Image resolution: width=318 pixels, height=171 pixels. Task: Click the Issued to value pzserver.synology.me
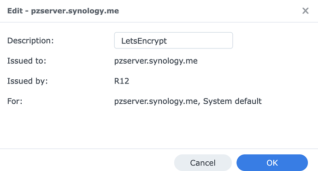[156, 61]
